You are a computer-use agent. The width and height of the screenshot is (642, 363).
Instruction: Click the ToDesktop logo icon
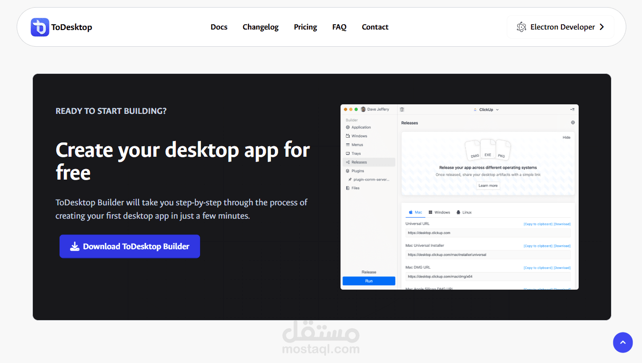click(40, 27)
